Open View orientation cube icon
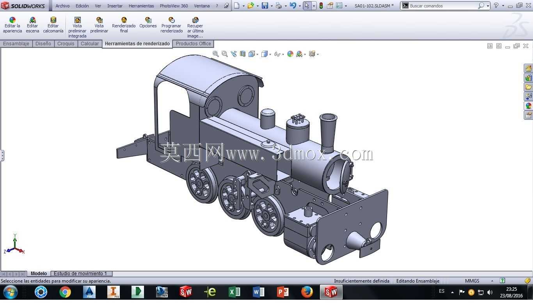This screenshot has width=533, height=306. point(252,54)
